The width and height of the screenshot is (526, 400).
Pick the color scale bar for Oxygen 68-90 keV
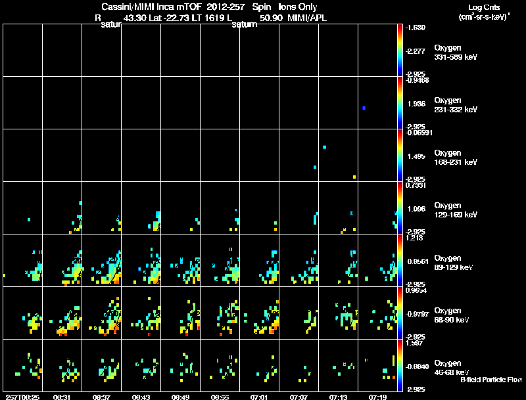pos(400,313)
